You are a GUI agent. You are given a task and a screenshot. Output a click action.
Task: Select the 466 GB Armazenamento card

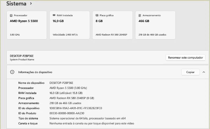155,25
